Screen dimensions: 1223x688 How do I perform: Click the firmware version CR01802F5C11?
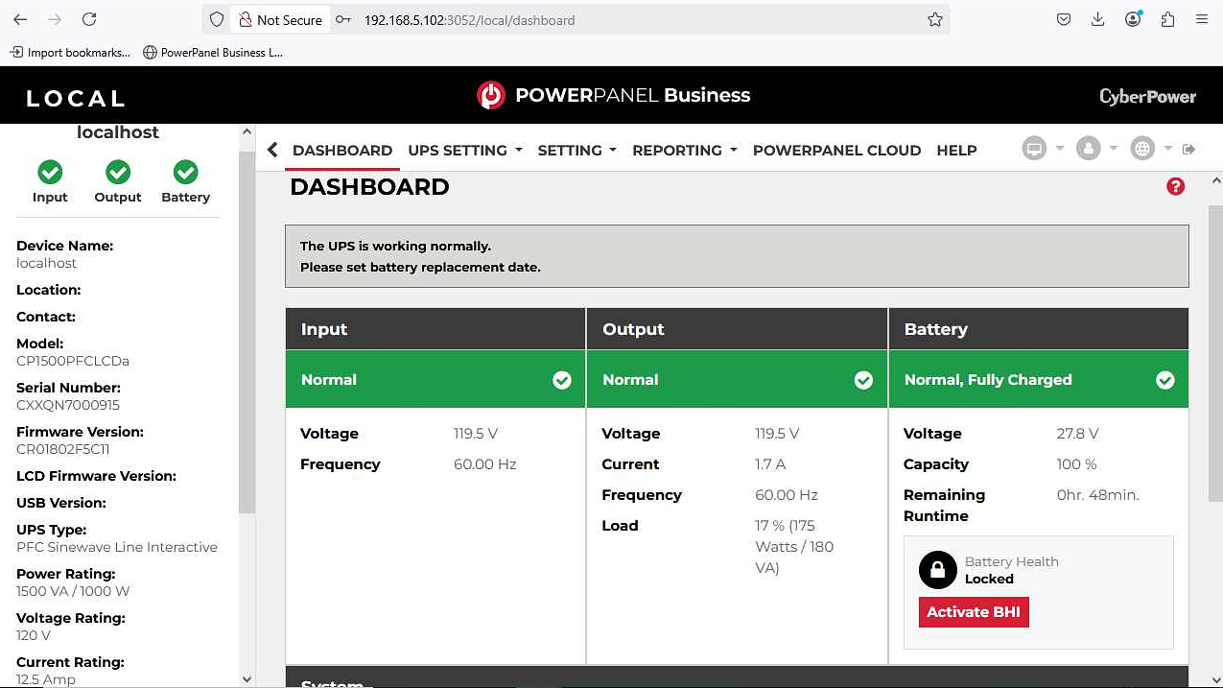(63, 449)
